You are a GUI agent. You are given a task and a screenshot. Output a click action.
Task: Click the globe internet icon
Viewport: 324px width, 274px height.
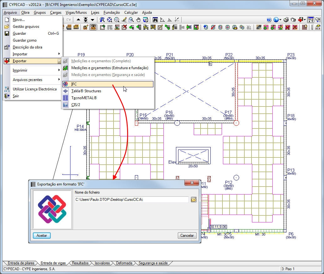276,20
